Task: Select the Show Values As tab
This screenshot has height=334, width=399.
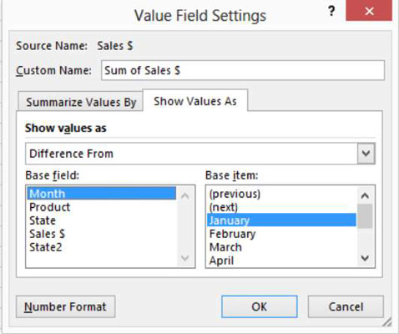Action: pyautogui.click(x=195, y=101)
